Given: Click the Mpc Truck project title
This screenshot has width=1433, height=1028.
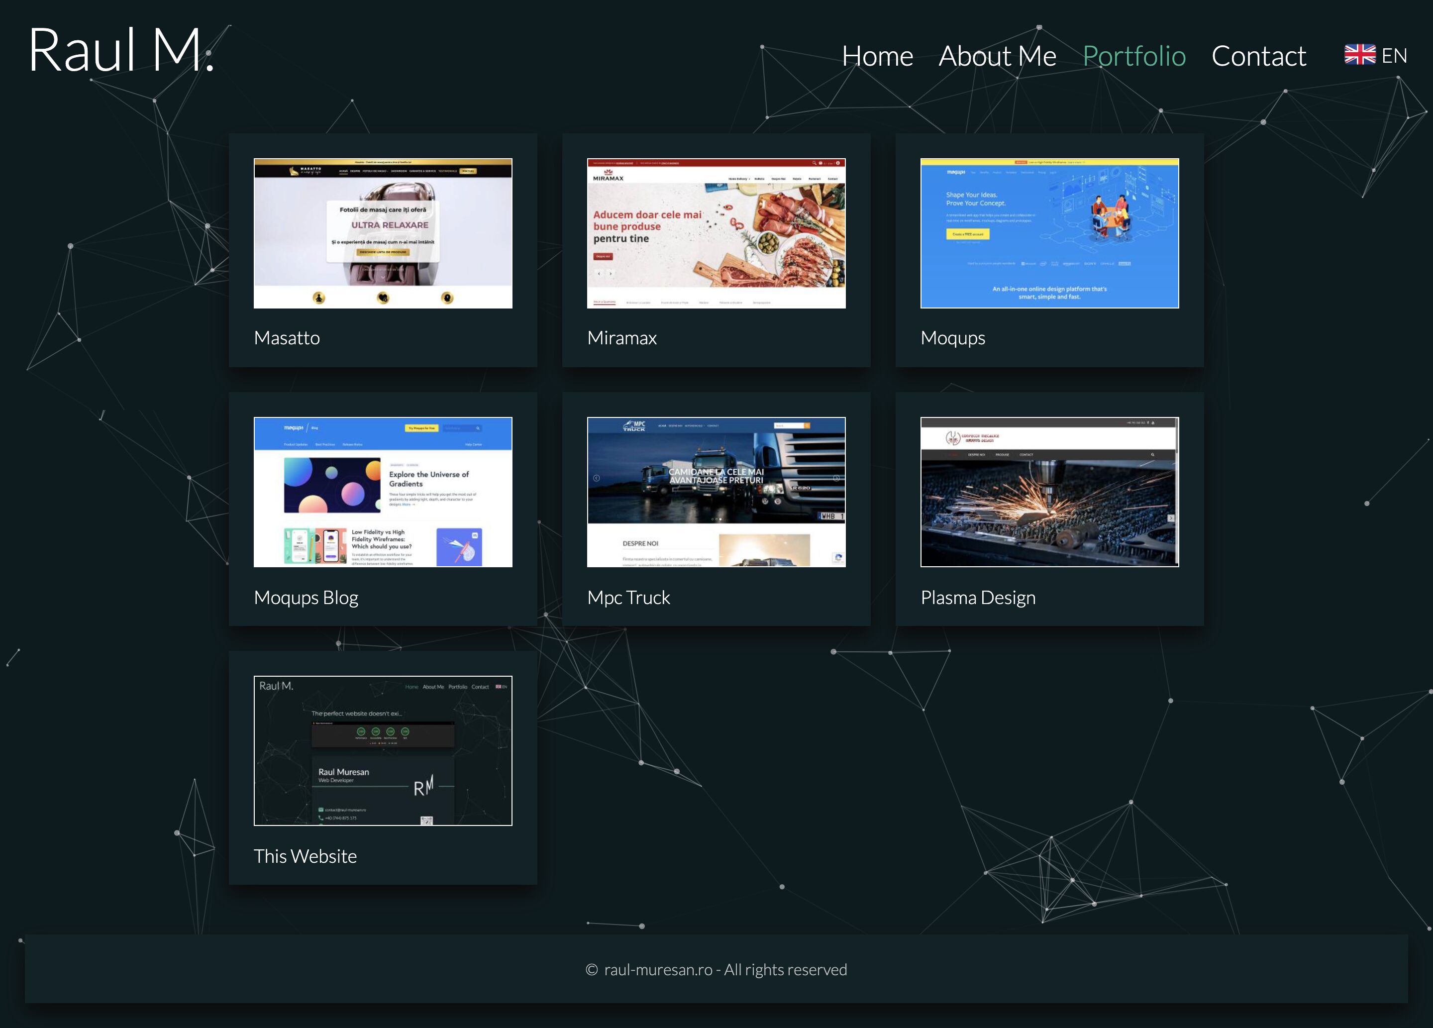Looking at the screenshot, I should [x=628, y=598].
